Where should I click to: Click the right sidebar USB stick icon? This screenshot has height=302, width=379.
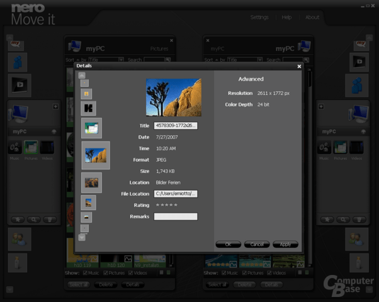click(359, 263)
